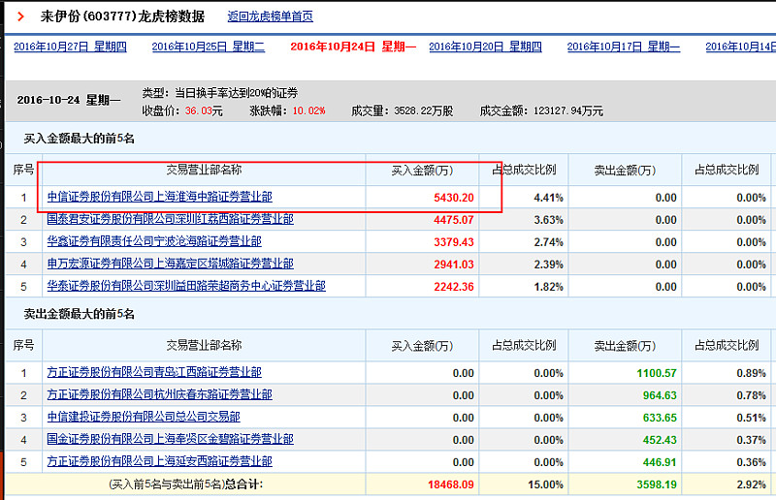Click buy amount value 5430.20
Viewport: 776px width, 500px height.
point(454,198)
